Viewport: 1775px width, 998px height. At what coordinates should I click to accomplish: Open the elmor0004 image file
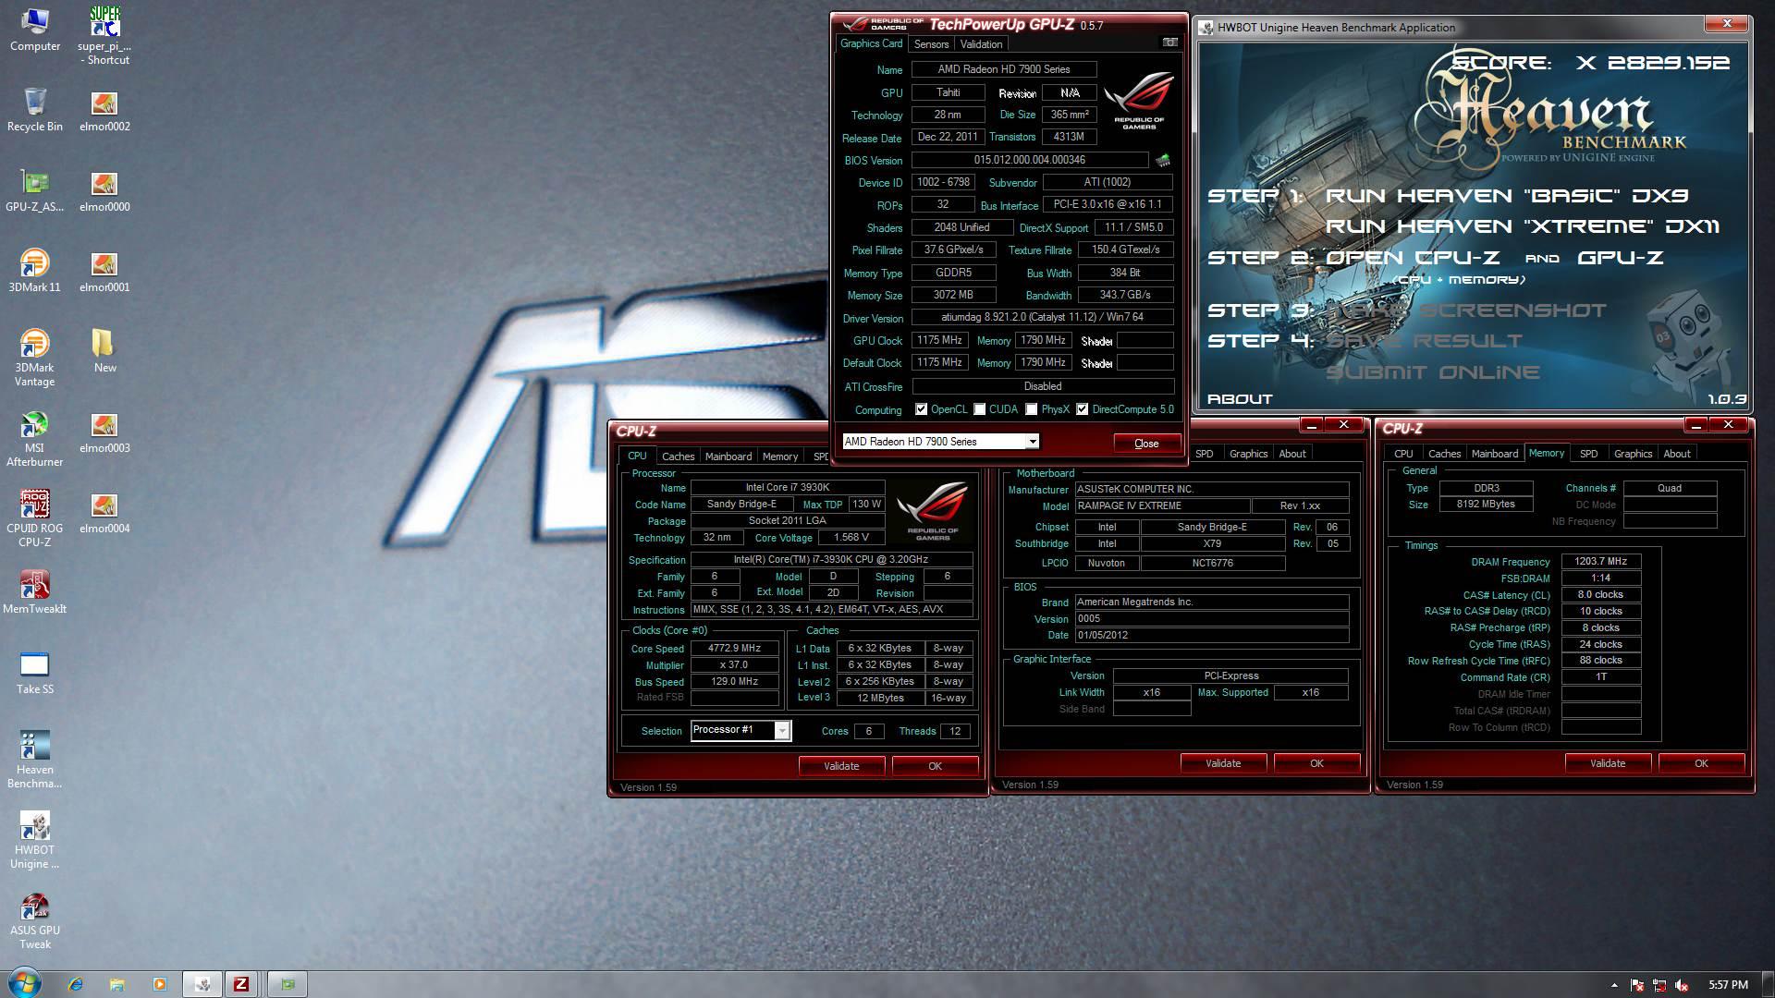click(104, 513)
